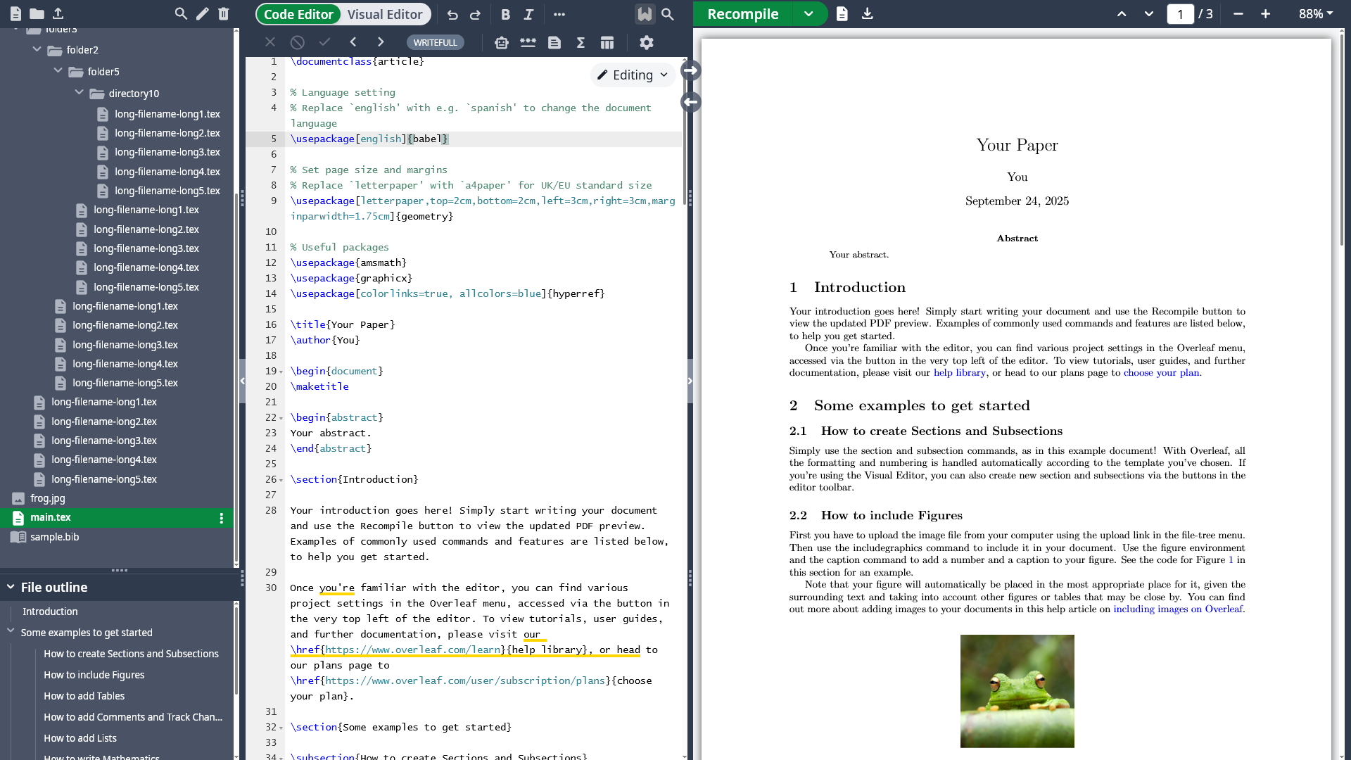Delete selected file with trash icon
The width and height of the screenshot is (1351, 760).
(x=224, y=13)
